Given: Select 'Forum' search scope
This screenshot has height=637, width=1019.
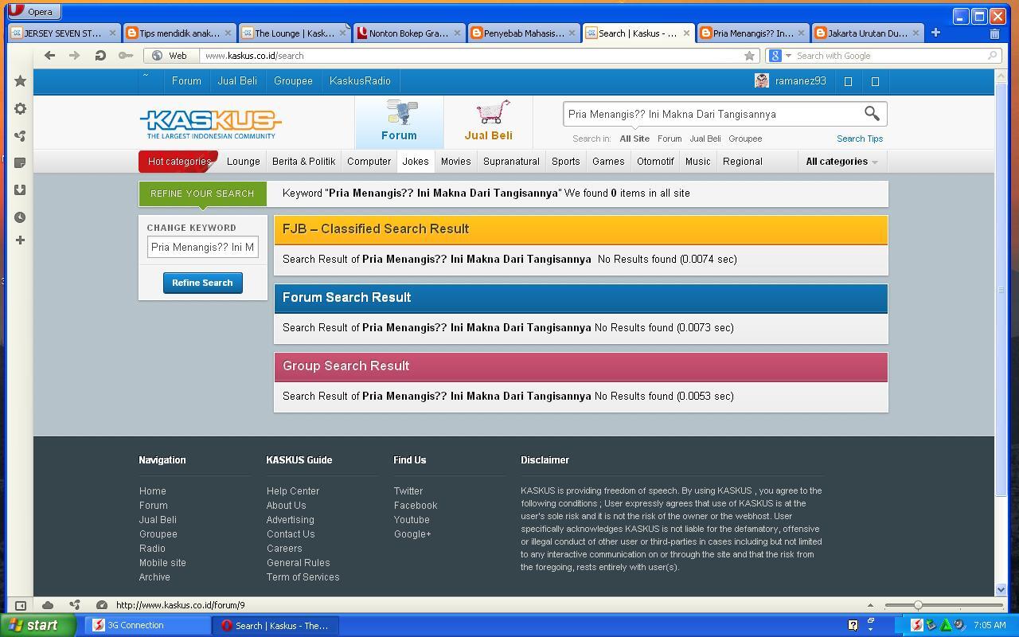Looking at the screenshot, I should click(670, 139).
